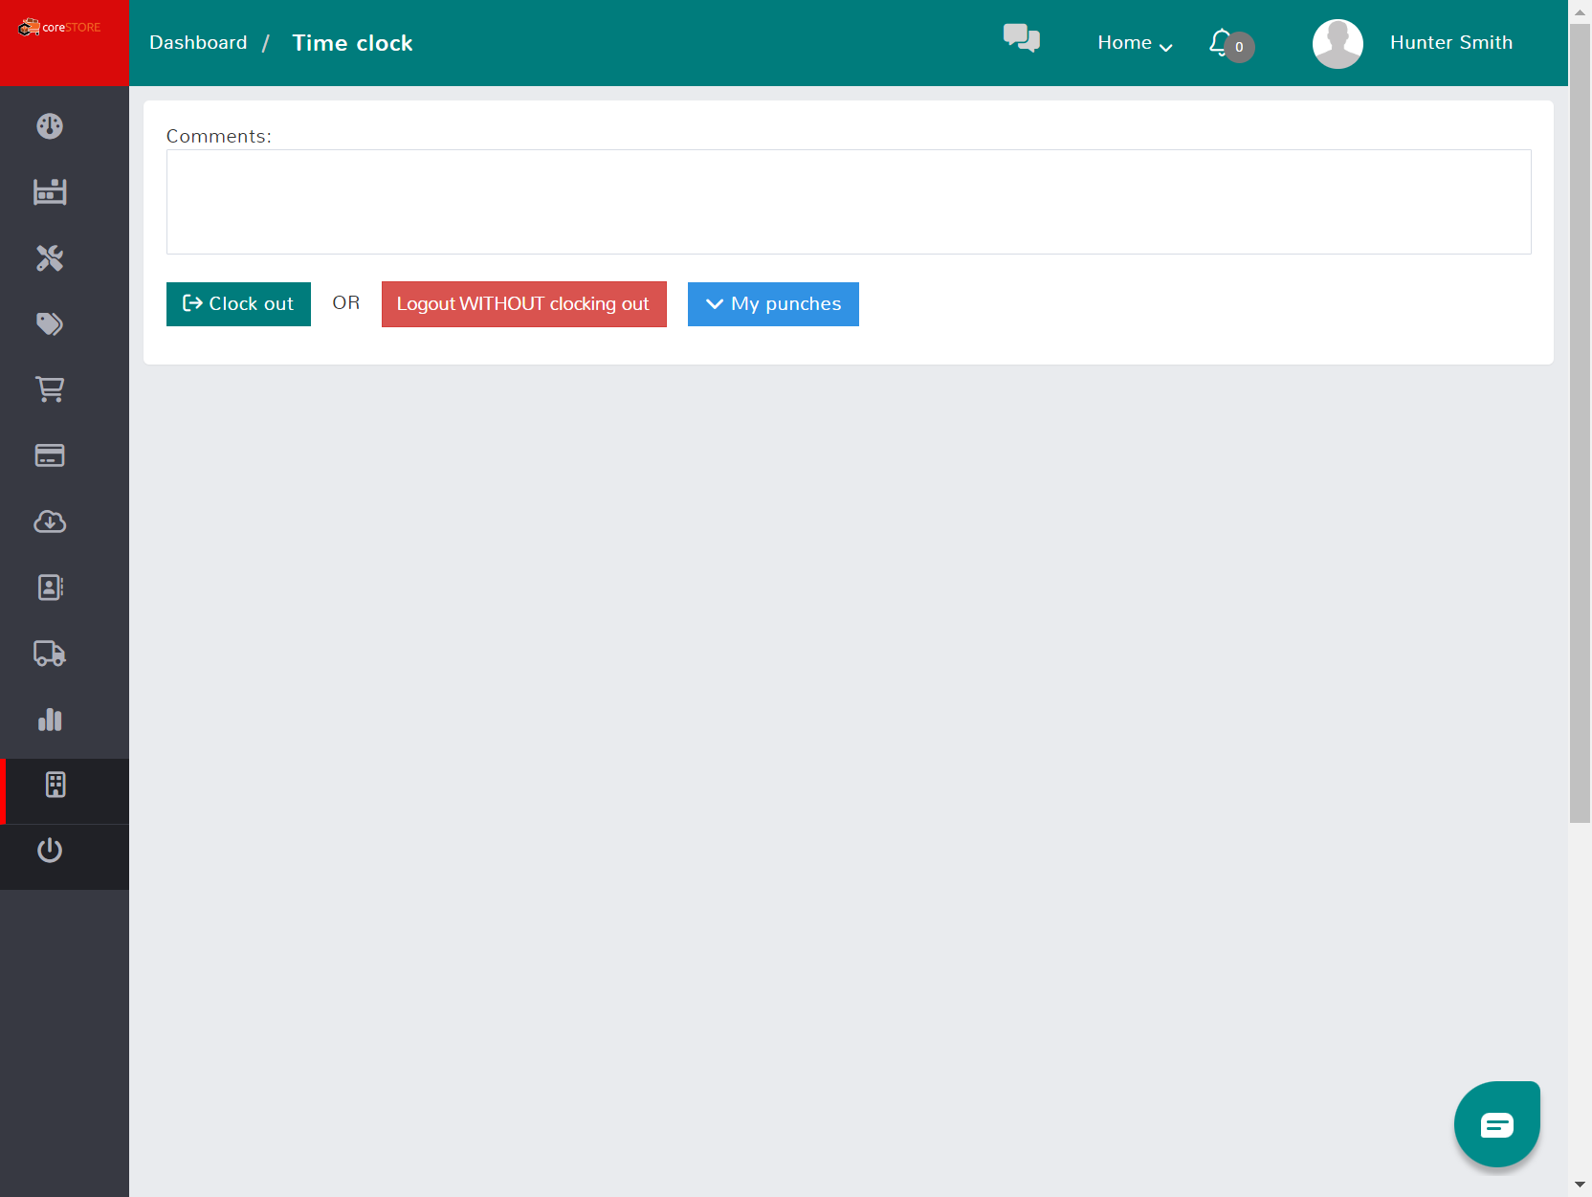Open the Hunter Smith user menu
1592x1197 pixels.
[1451, 43]
